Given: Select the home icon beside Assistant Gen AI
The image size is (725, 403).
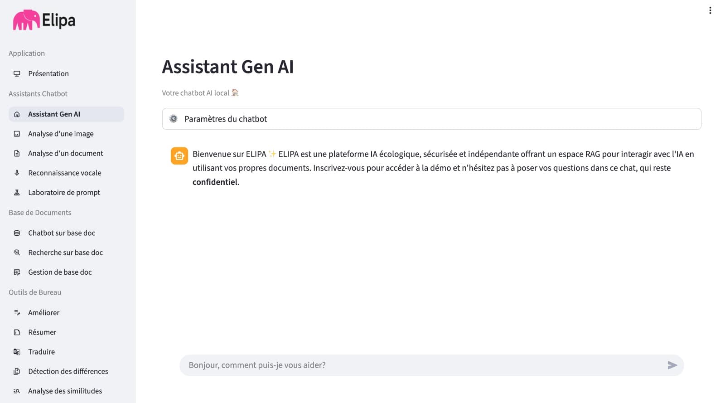Looking at the screenshot, I should pyautogui.click(x=17, y=114).
